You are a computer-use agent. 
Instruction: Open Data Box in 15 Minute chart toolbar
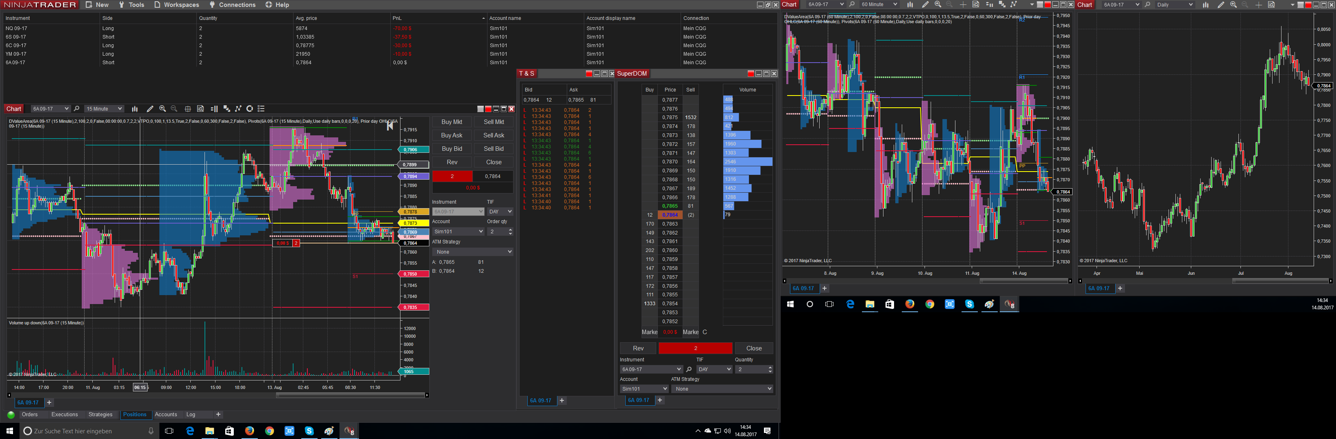200,109
